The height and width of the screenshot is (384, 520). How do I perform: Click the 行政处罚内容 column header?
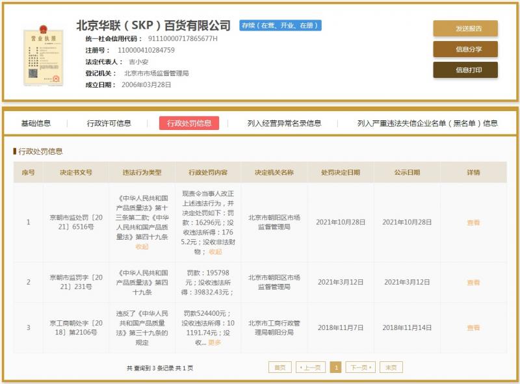click(x=208, y=172)
